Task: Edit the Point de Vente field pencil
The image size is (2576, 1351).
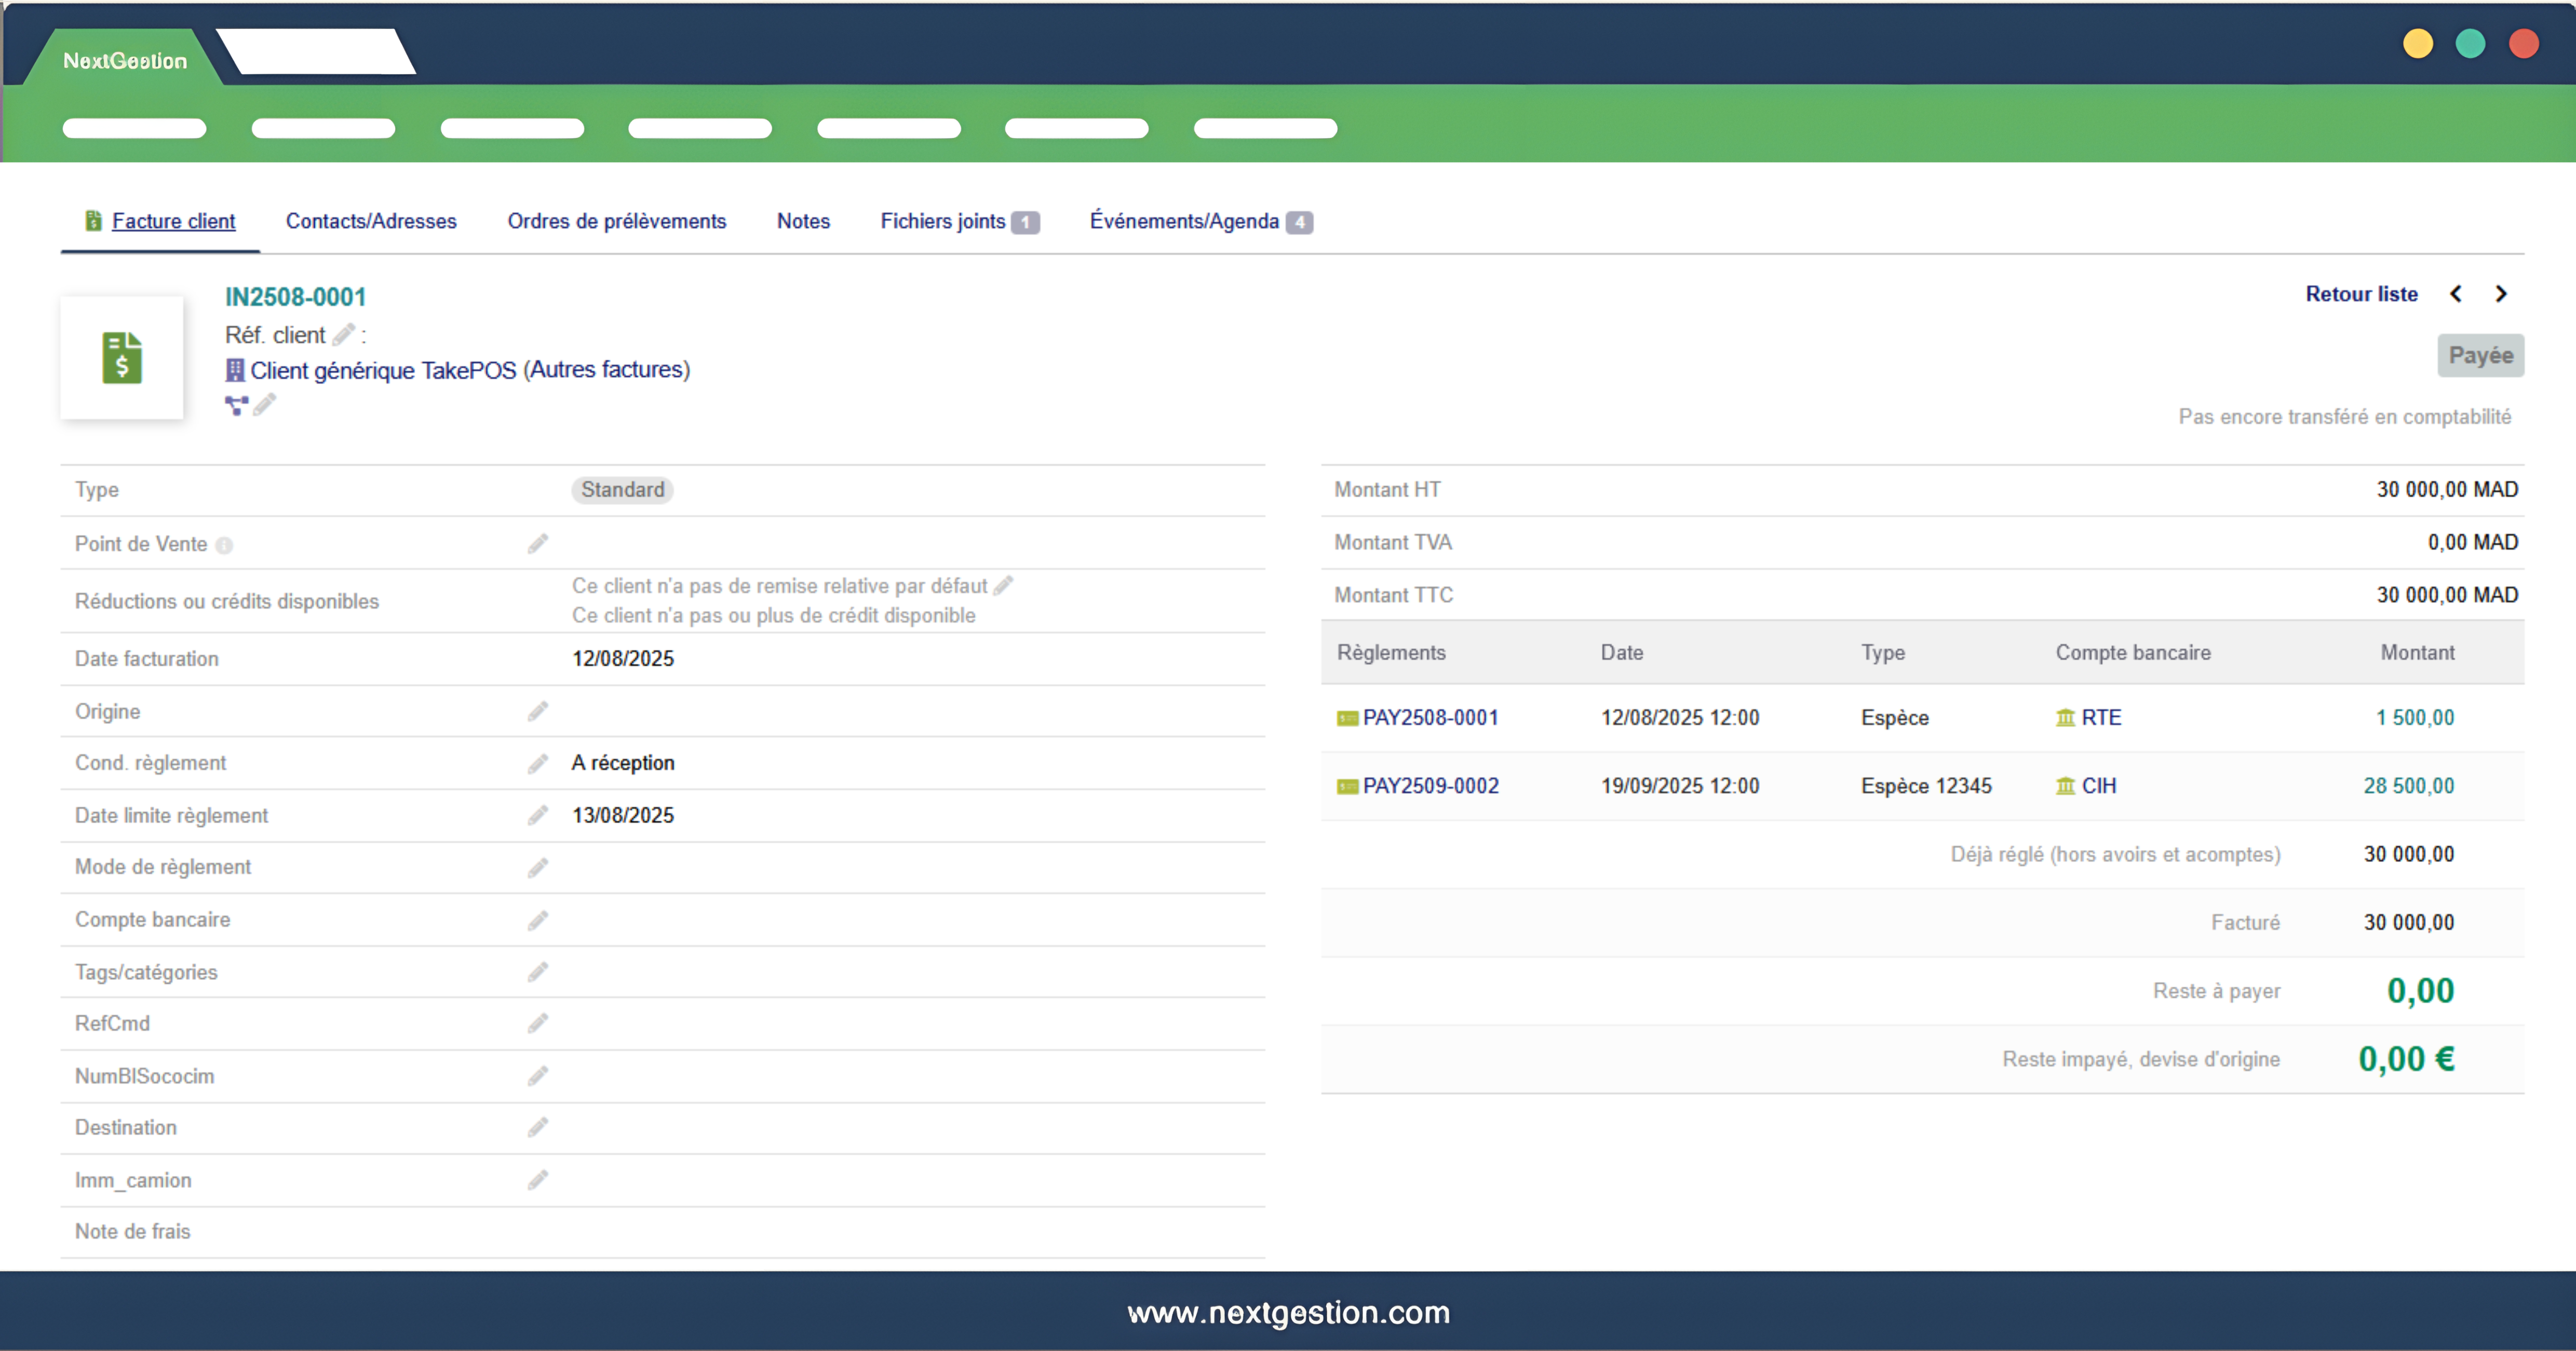Action: click(538, 543)
